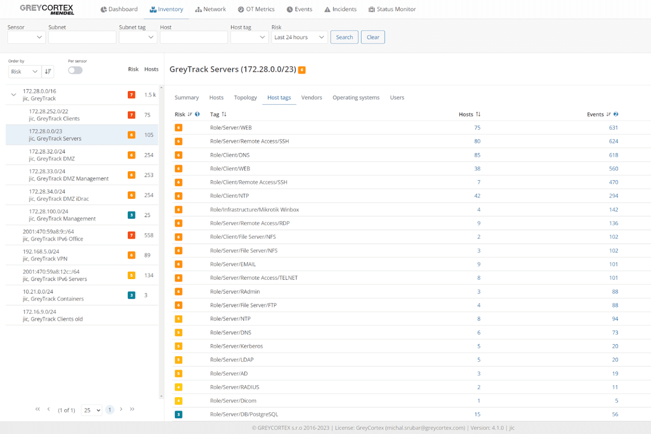Click the subnet list vertical scrollbar
This screenshot has width=651, height=434.
point(162,242)
